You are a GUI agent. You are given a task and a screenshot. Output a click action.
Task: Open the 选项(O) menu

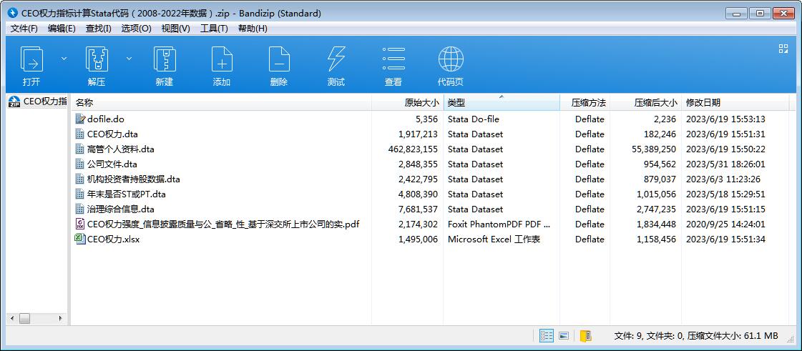[x=136, y=29]
